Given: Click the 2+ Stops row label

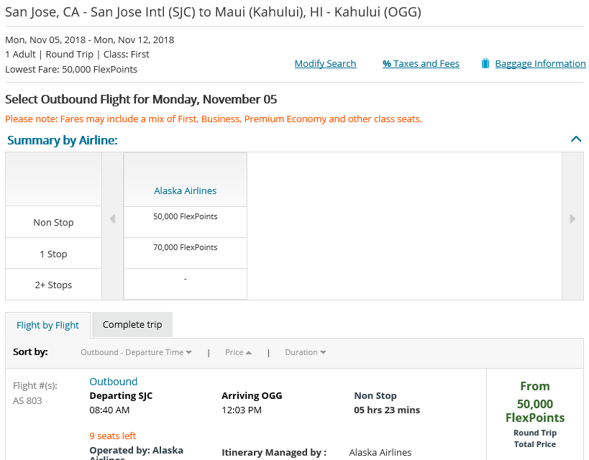Looking at the screenshot, I should [x=53, y=285].
